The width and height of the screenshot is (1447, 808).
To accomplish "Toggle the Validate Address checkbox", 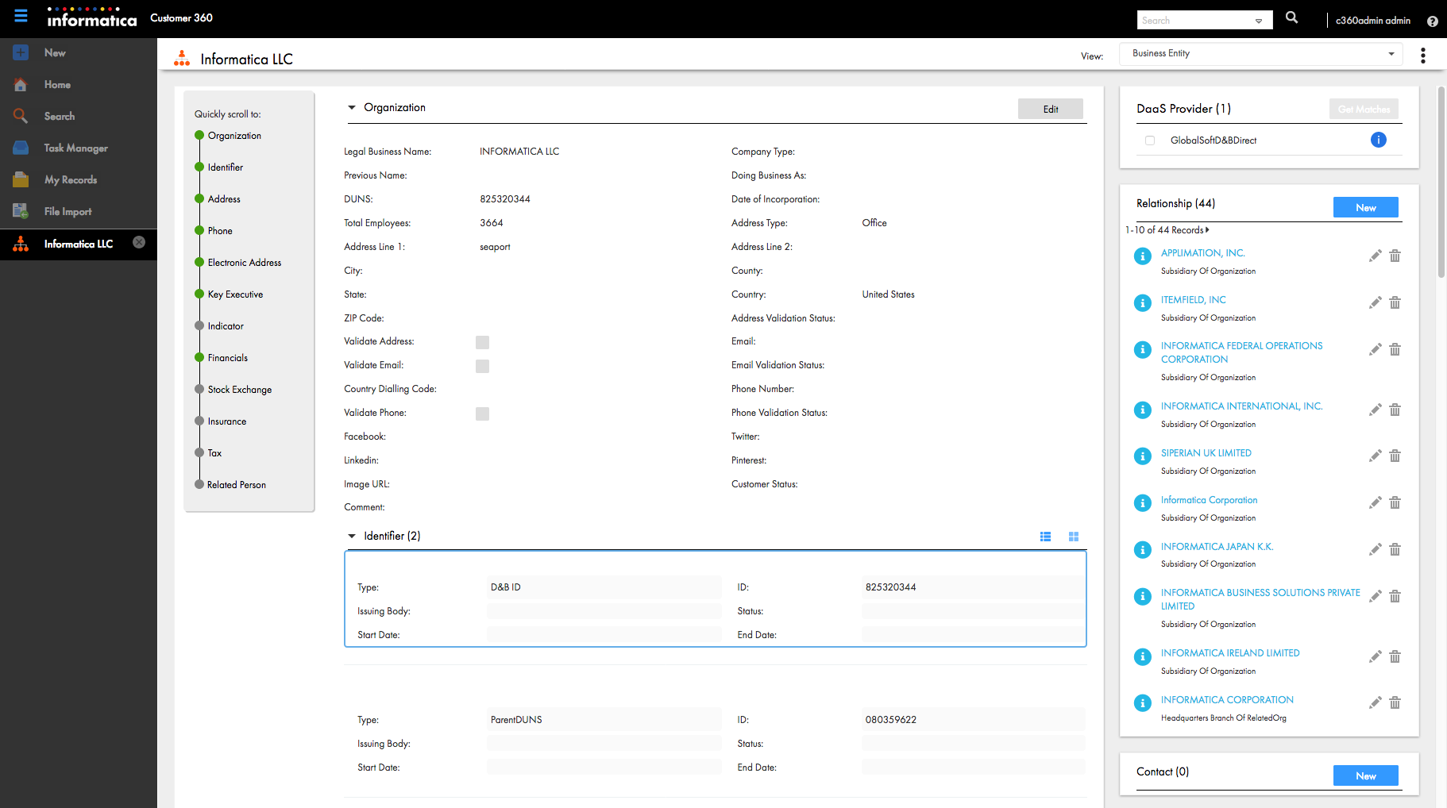I will 482,342.
